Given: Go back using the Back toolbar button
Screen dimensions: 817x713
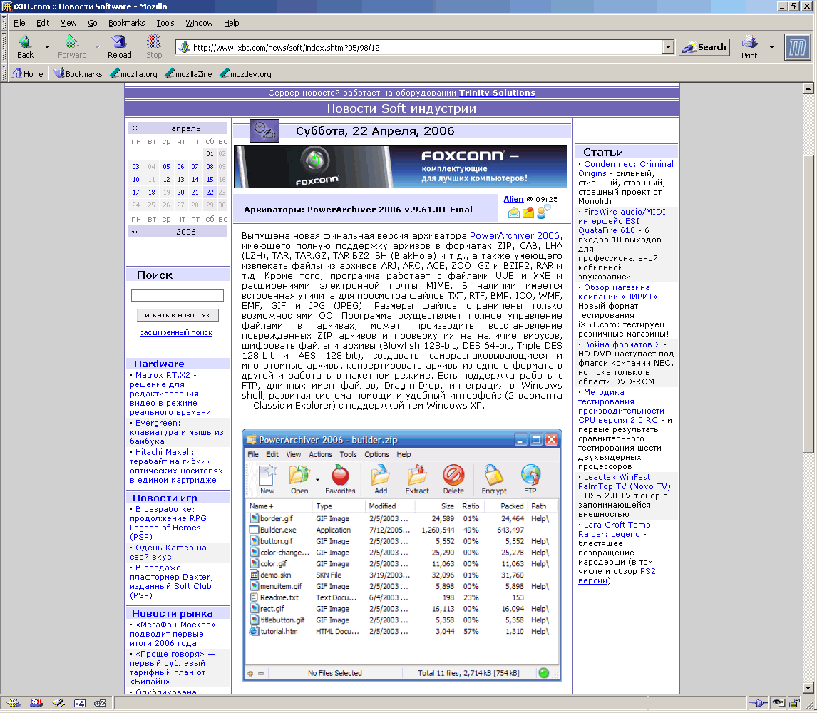Looking at the screenshot, I should pyautogui.click(x=25, y=47).
